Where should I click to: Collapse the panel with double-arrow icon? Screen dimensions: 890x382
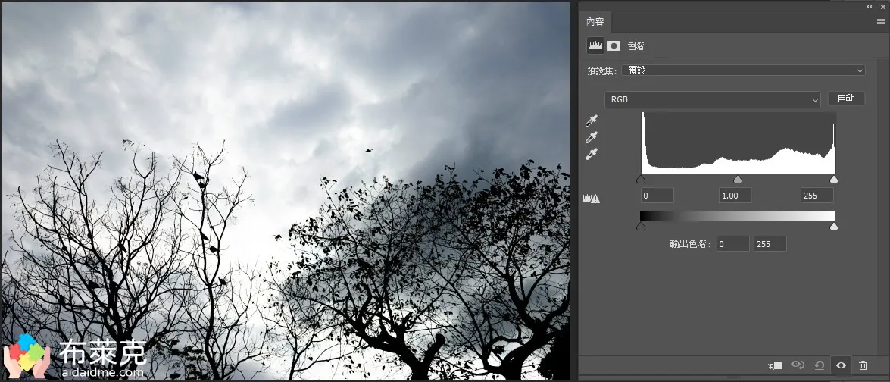click(x=870, y=6)
